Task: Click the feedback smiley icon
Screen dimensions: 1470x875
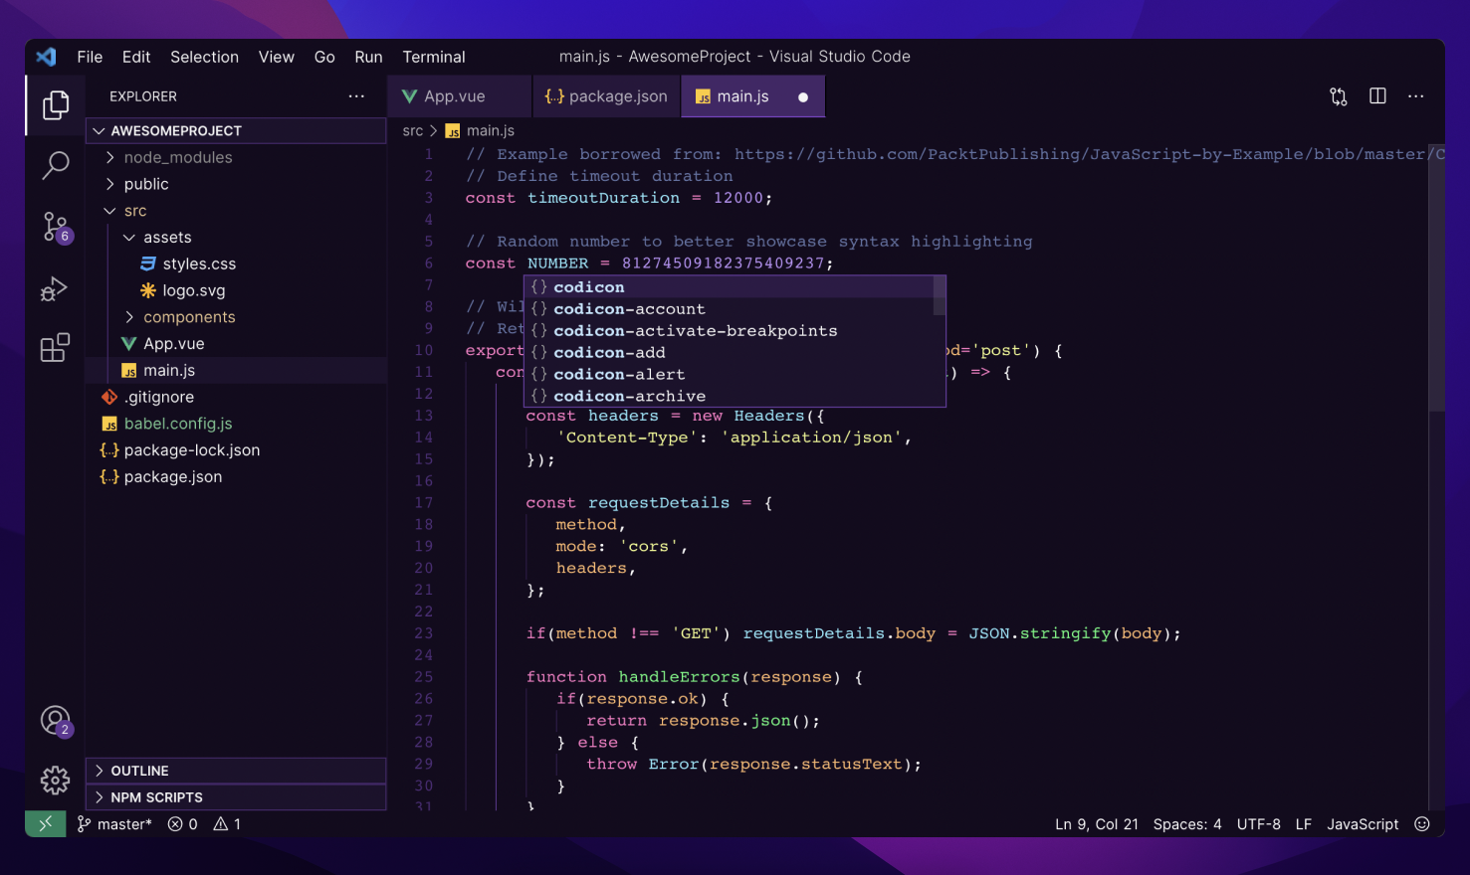Action: [1422, 824]
